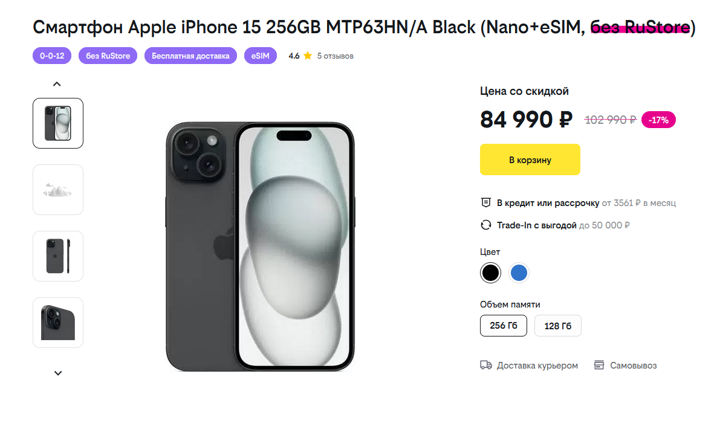The height and width of the screenshot is (438, 717).
Task: Open the camera close-up thumbnail
Action: [58, 323]
